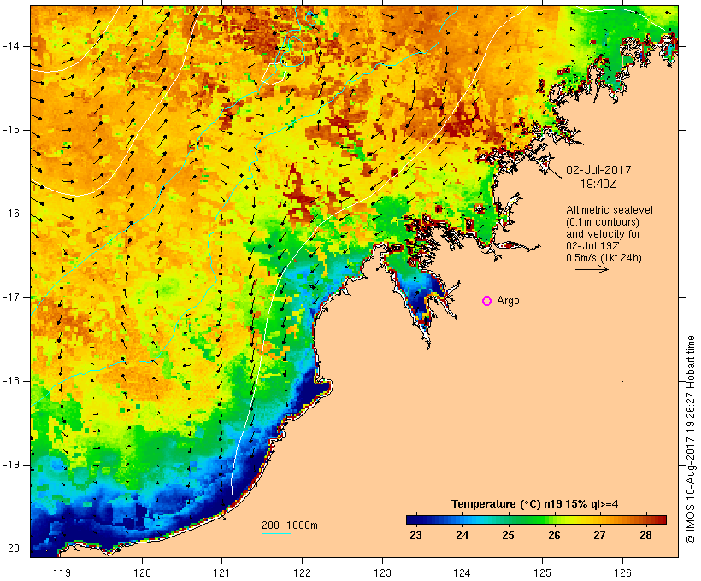Click longitude axis label '122'

point(303,572)
